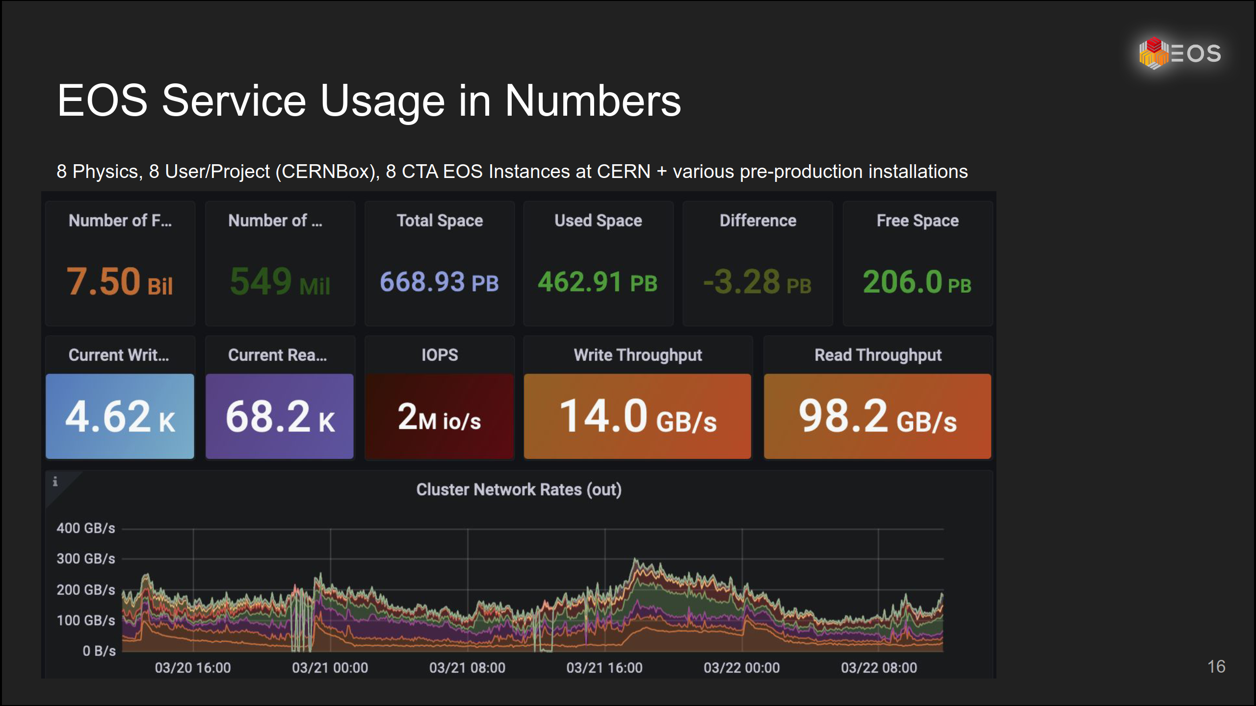Viewport: 1256px width, 706px height.
Task: Click the 0 B/s axis label
Action: (x=99, y=651)
